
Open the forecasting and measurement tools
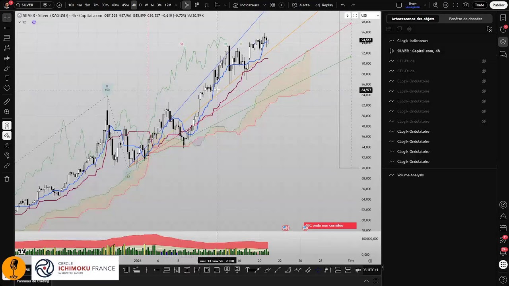(x=7, y=58)
